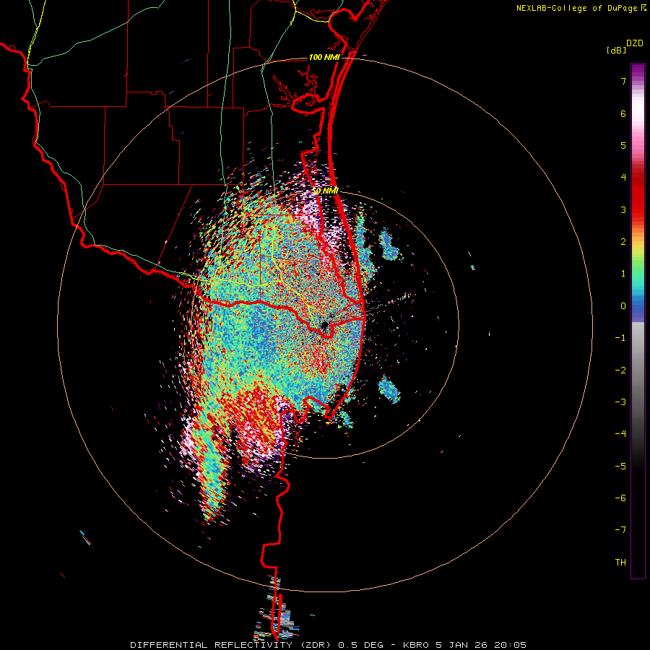The image size is (650, 650).
Task: Click the 6 value on the scale
Action: 623,113
